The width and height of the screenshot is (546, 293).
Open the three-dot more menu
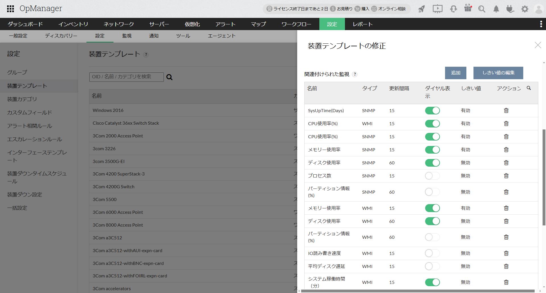541,24
